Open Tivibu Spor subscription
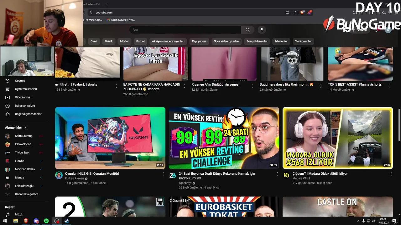Image resolution: width=401 pixels, height=225 pixels. point(22,152)
